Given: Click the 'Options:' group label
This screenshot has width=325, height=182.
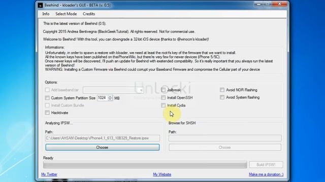Looking at the screenshot, I should coord(51,82).
